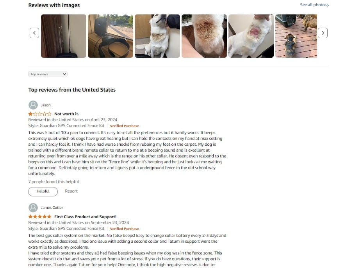Click the See all photos link
Image resolution: width=346 pixels, height=272 pixels.
coord(314,5)
